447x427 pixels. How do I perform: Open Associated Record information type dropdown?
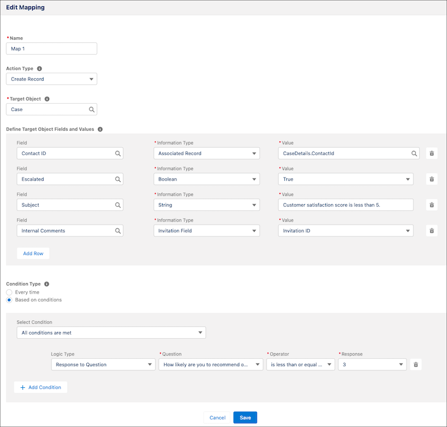click(207, 153)
